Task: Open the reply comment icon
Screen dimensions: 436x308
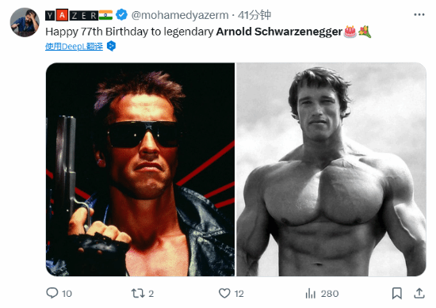Action: coord(52,293)
